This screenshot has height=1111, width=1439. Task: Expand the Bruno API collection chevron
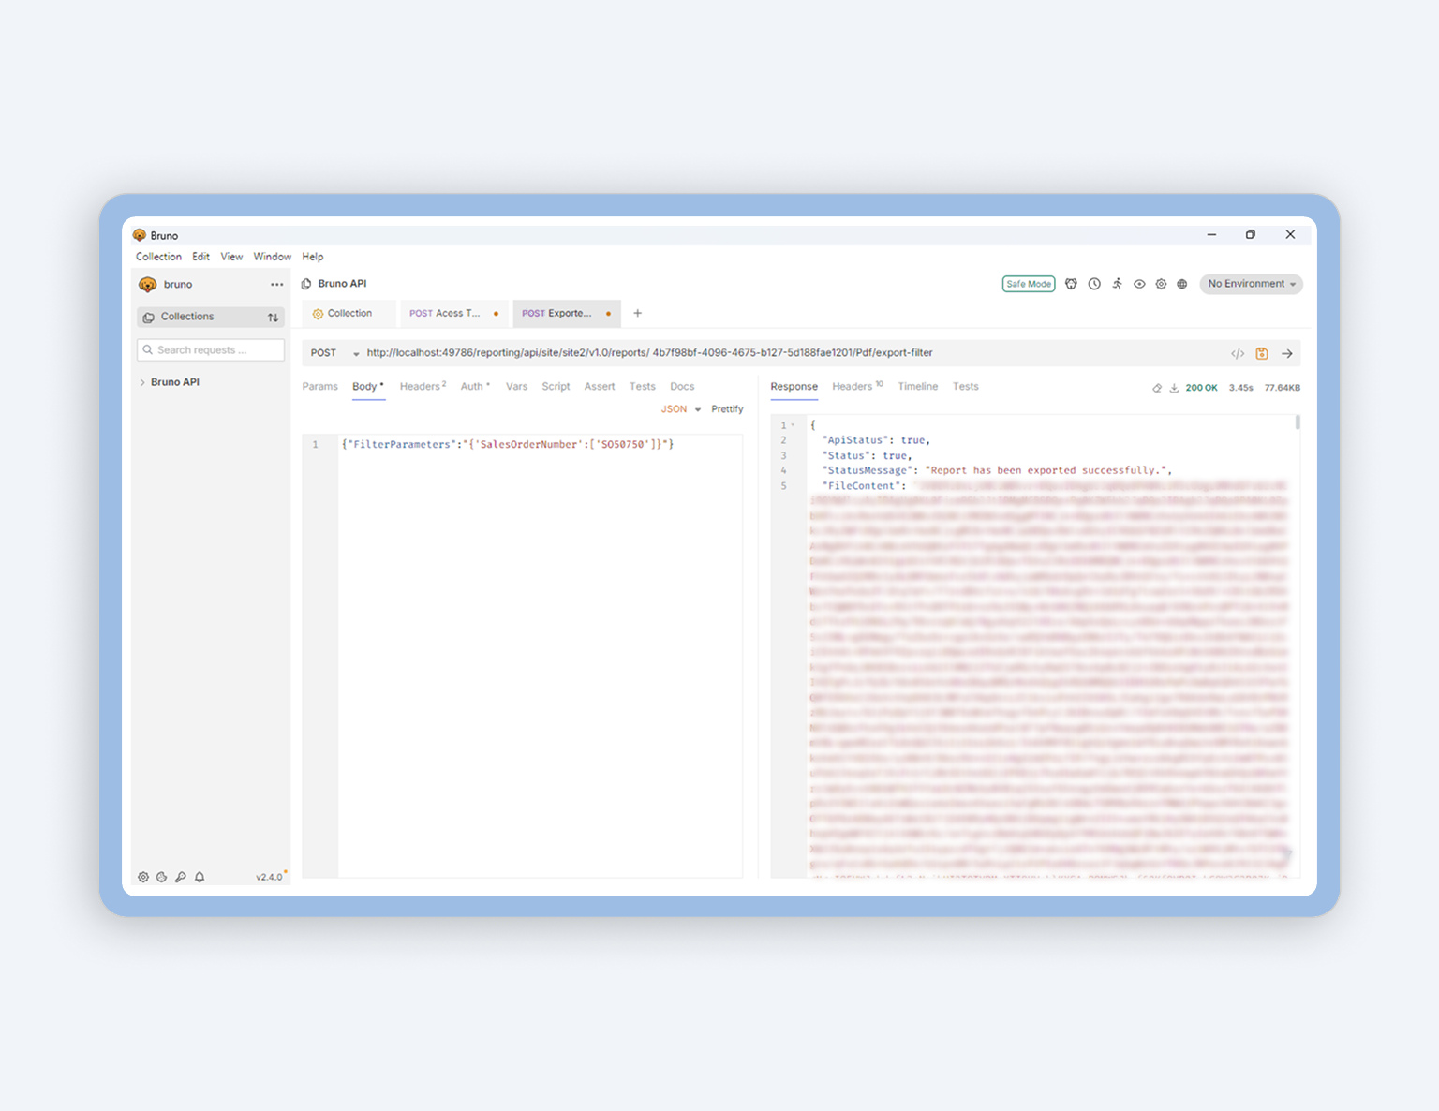142,382
